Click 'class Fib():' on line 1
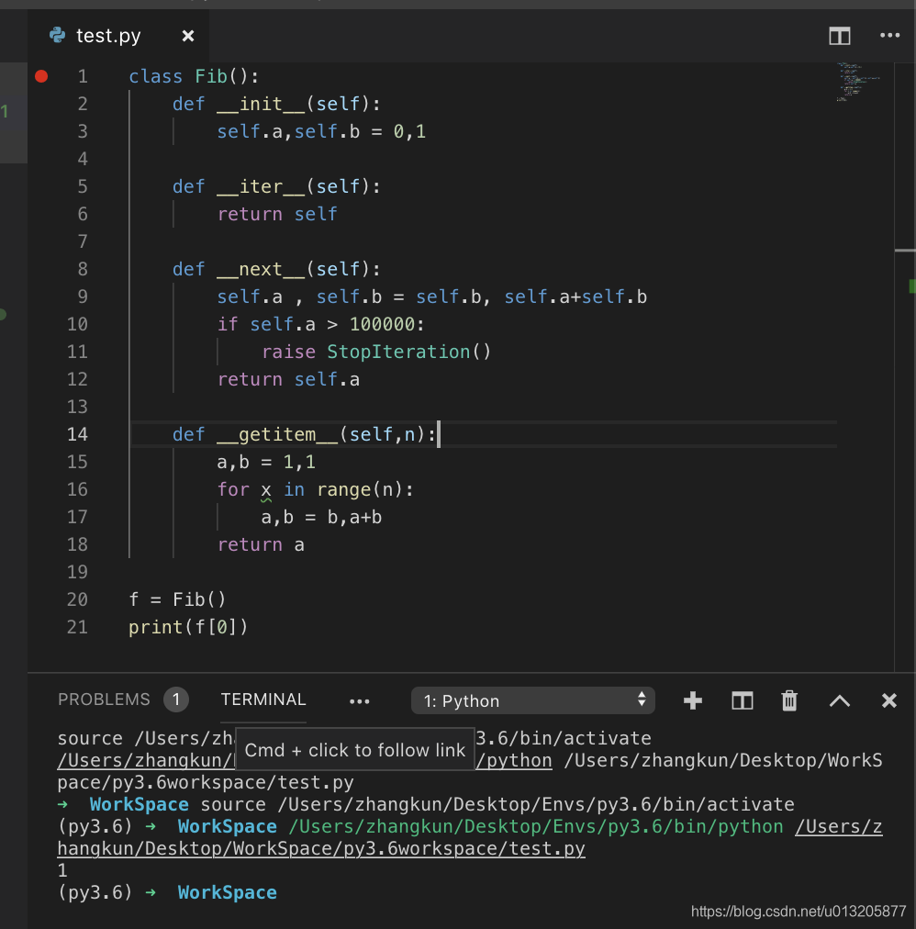The height and width of the screenshot is (929, 916). coord(194,76)
